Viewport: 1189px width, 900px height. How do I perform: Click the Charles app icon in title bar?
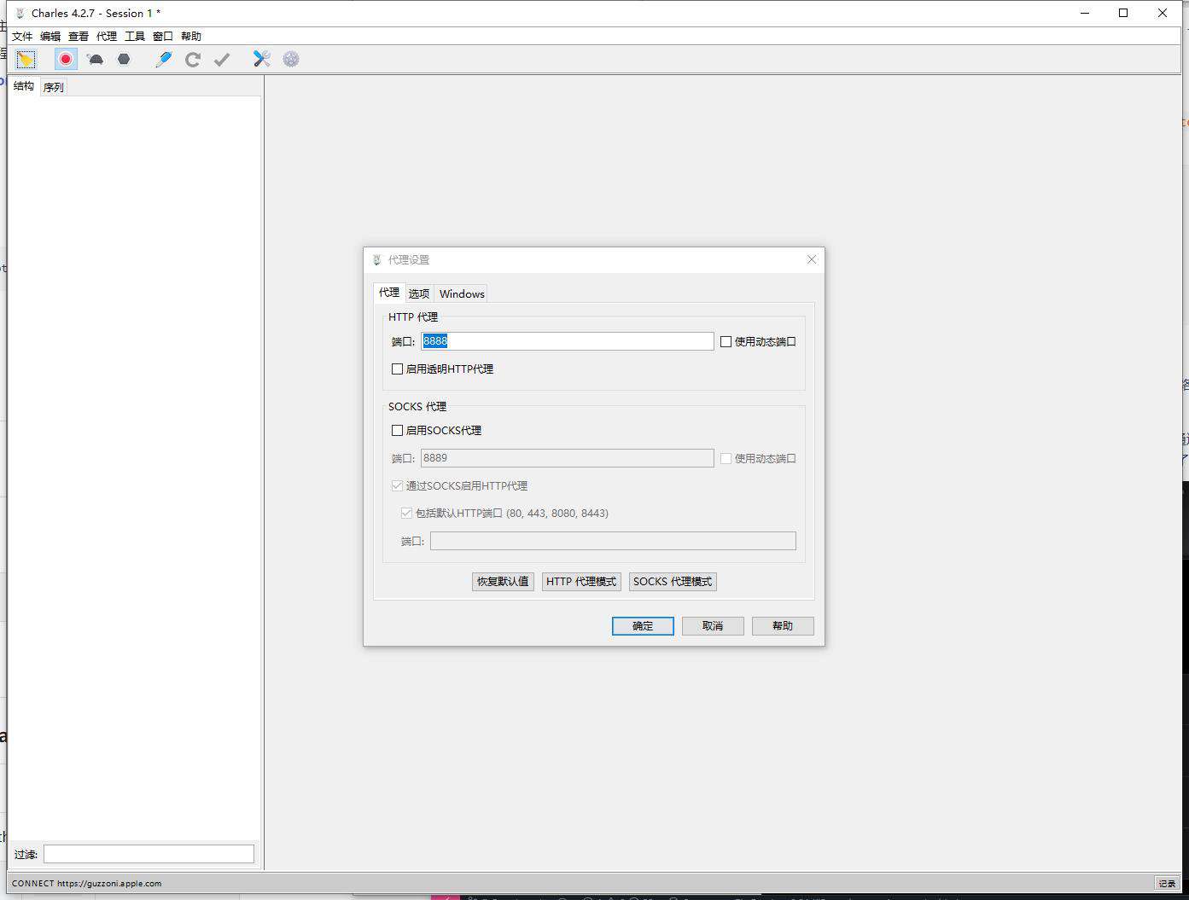pos(20,13)
